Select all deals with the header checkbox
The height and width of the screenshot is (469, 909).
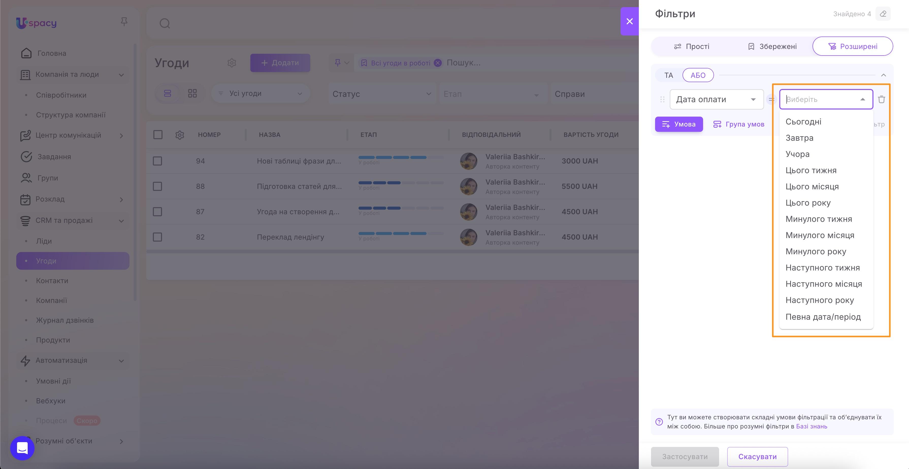(x=157, y=135)
